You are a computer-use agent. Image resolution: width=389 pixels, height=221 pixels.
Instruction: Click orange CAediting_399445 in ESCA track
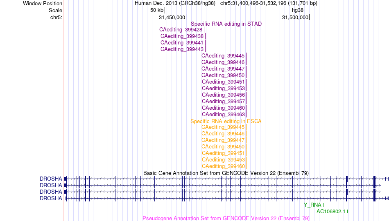(223, 127)
